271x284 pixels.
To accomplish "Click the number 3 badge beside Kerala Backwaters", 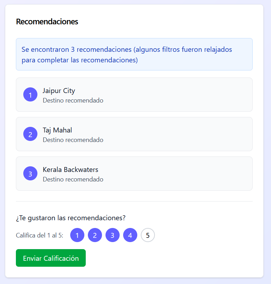I will (30, 173).
